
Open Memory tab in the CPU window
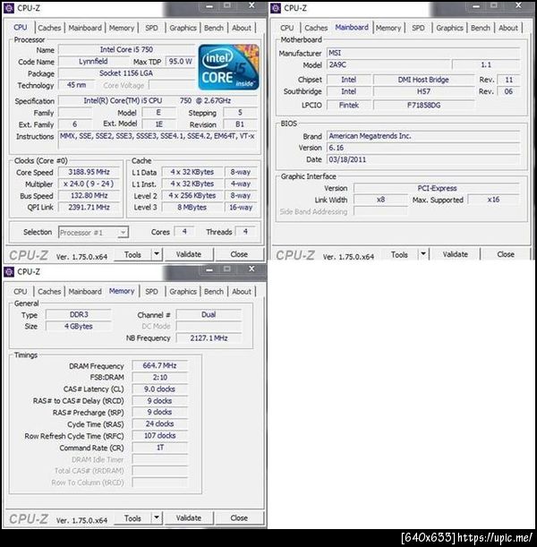[x=122, y=28]
